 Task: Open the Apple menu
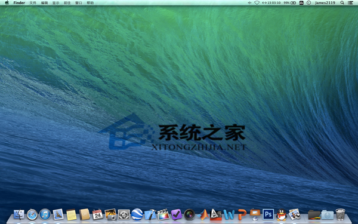[x=7, y=3]
